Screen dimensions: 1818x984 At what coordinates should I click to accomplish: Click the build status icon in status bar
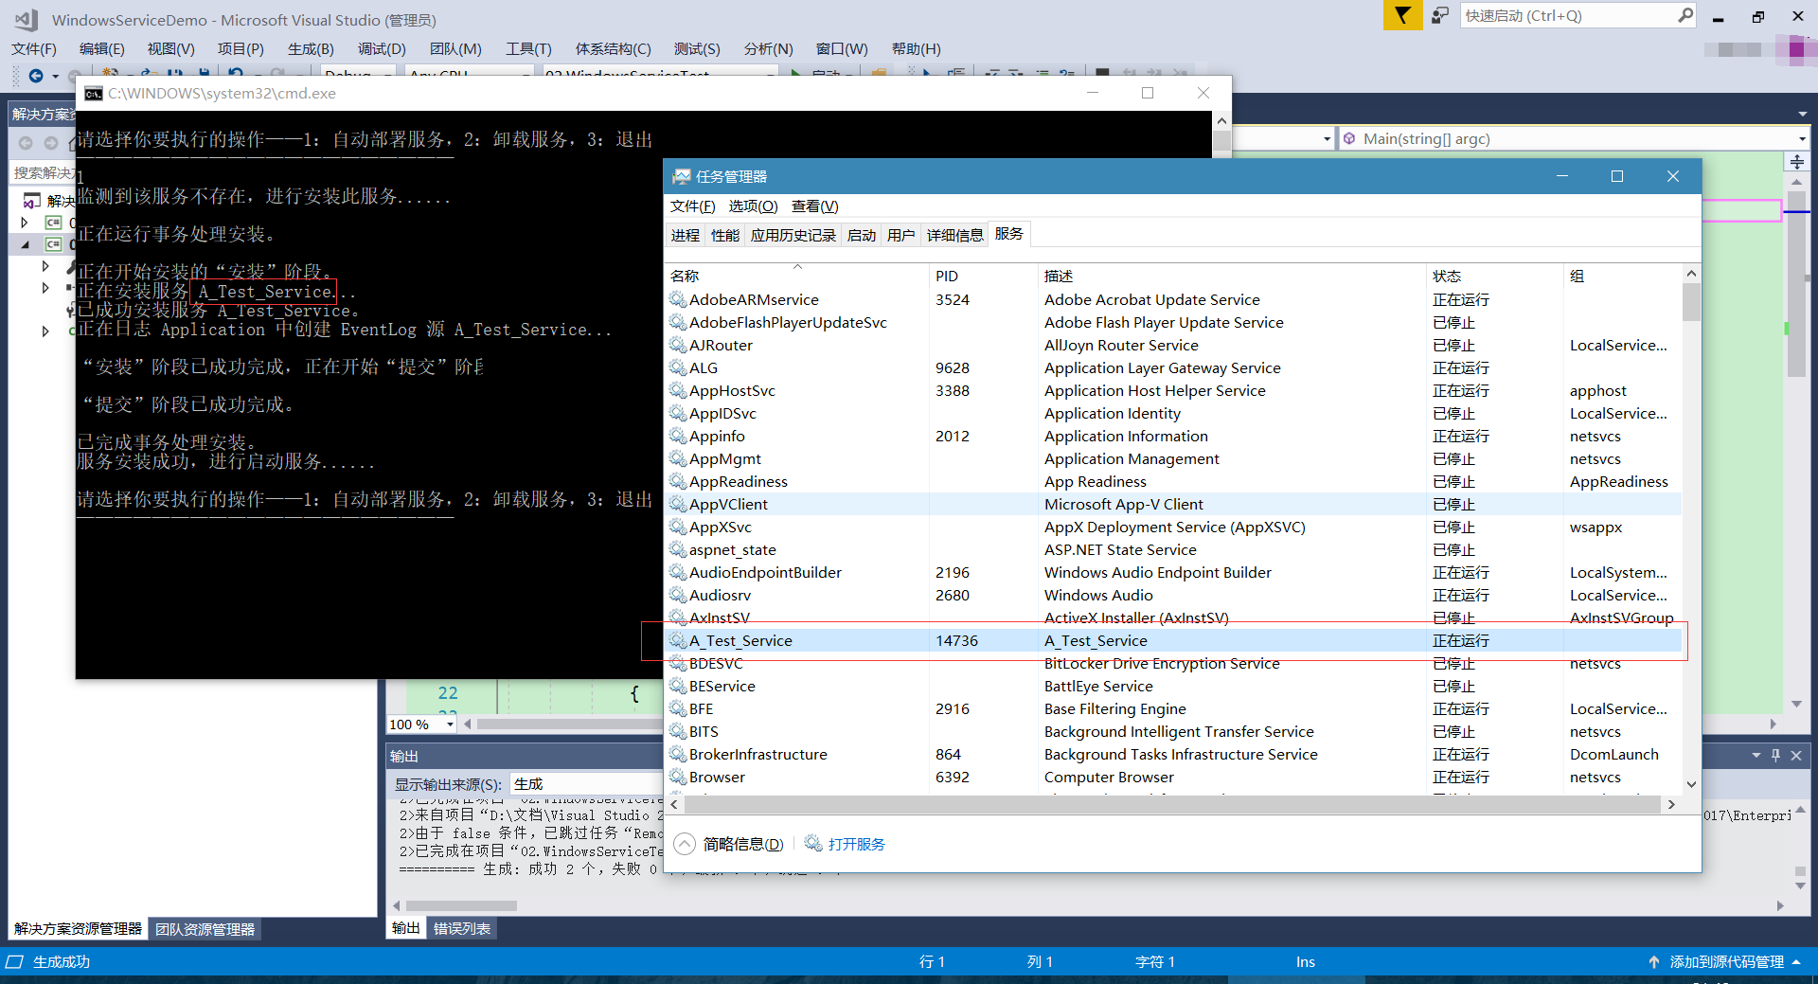[15, 961]
